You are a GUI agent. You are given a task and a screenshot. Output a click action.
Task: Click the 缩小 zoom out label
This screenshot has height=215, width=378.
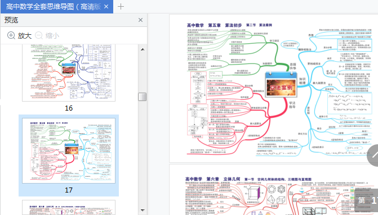[x=52, y=36]
